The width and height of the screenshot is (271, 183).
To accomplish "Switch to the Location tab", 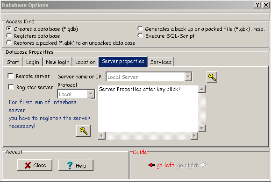I will pyautogui.click(x=86, y=62).
